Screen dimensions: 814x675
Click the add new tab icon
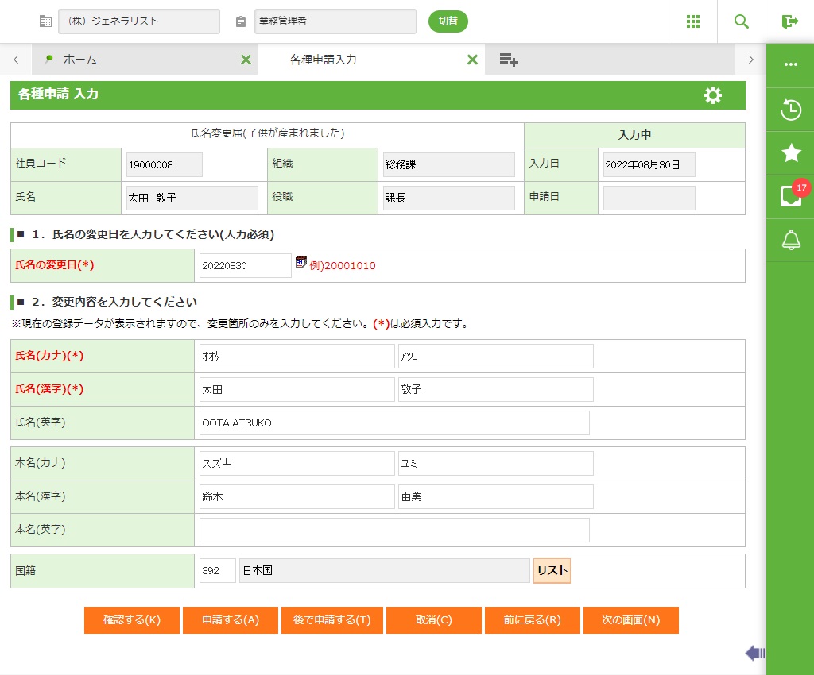509,60
